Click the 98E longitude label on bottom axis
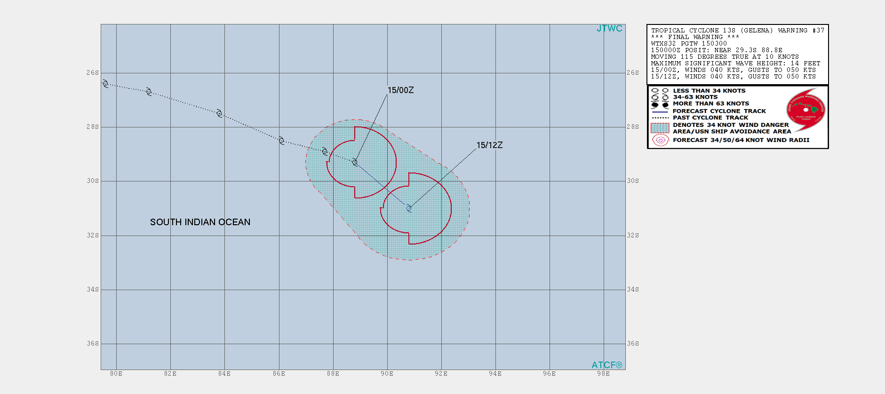 pos(604,374)
